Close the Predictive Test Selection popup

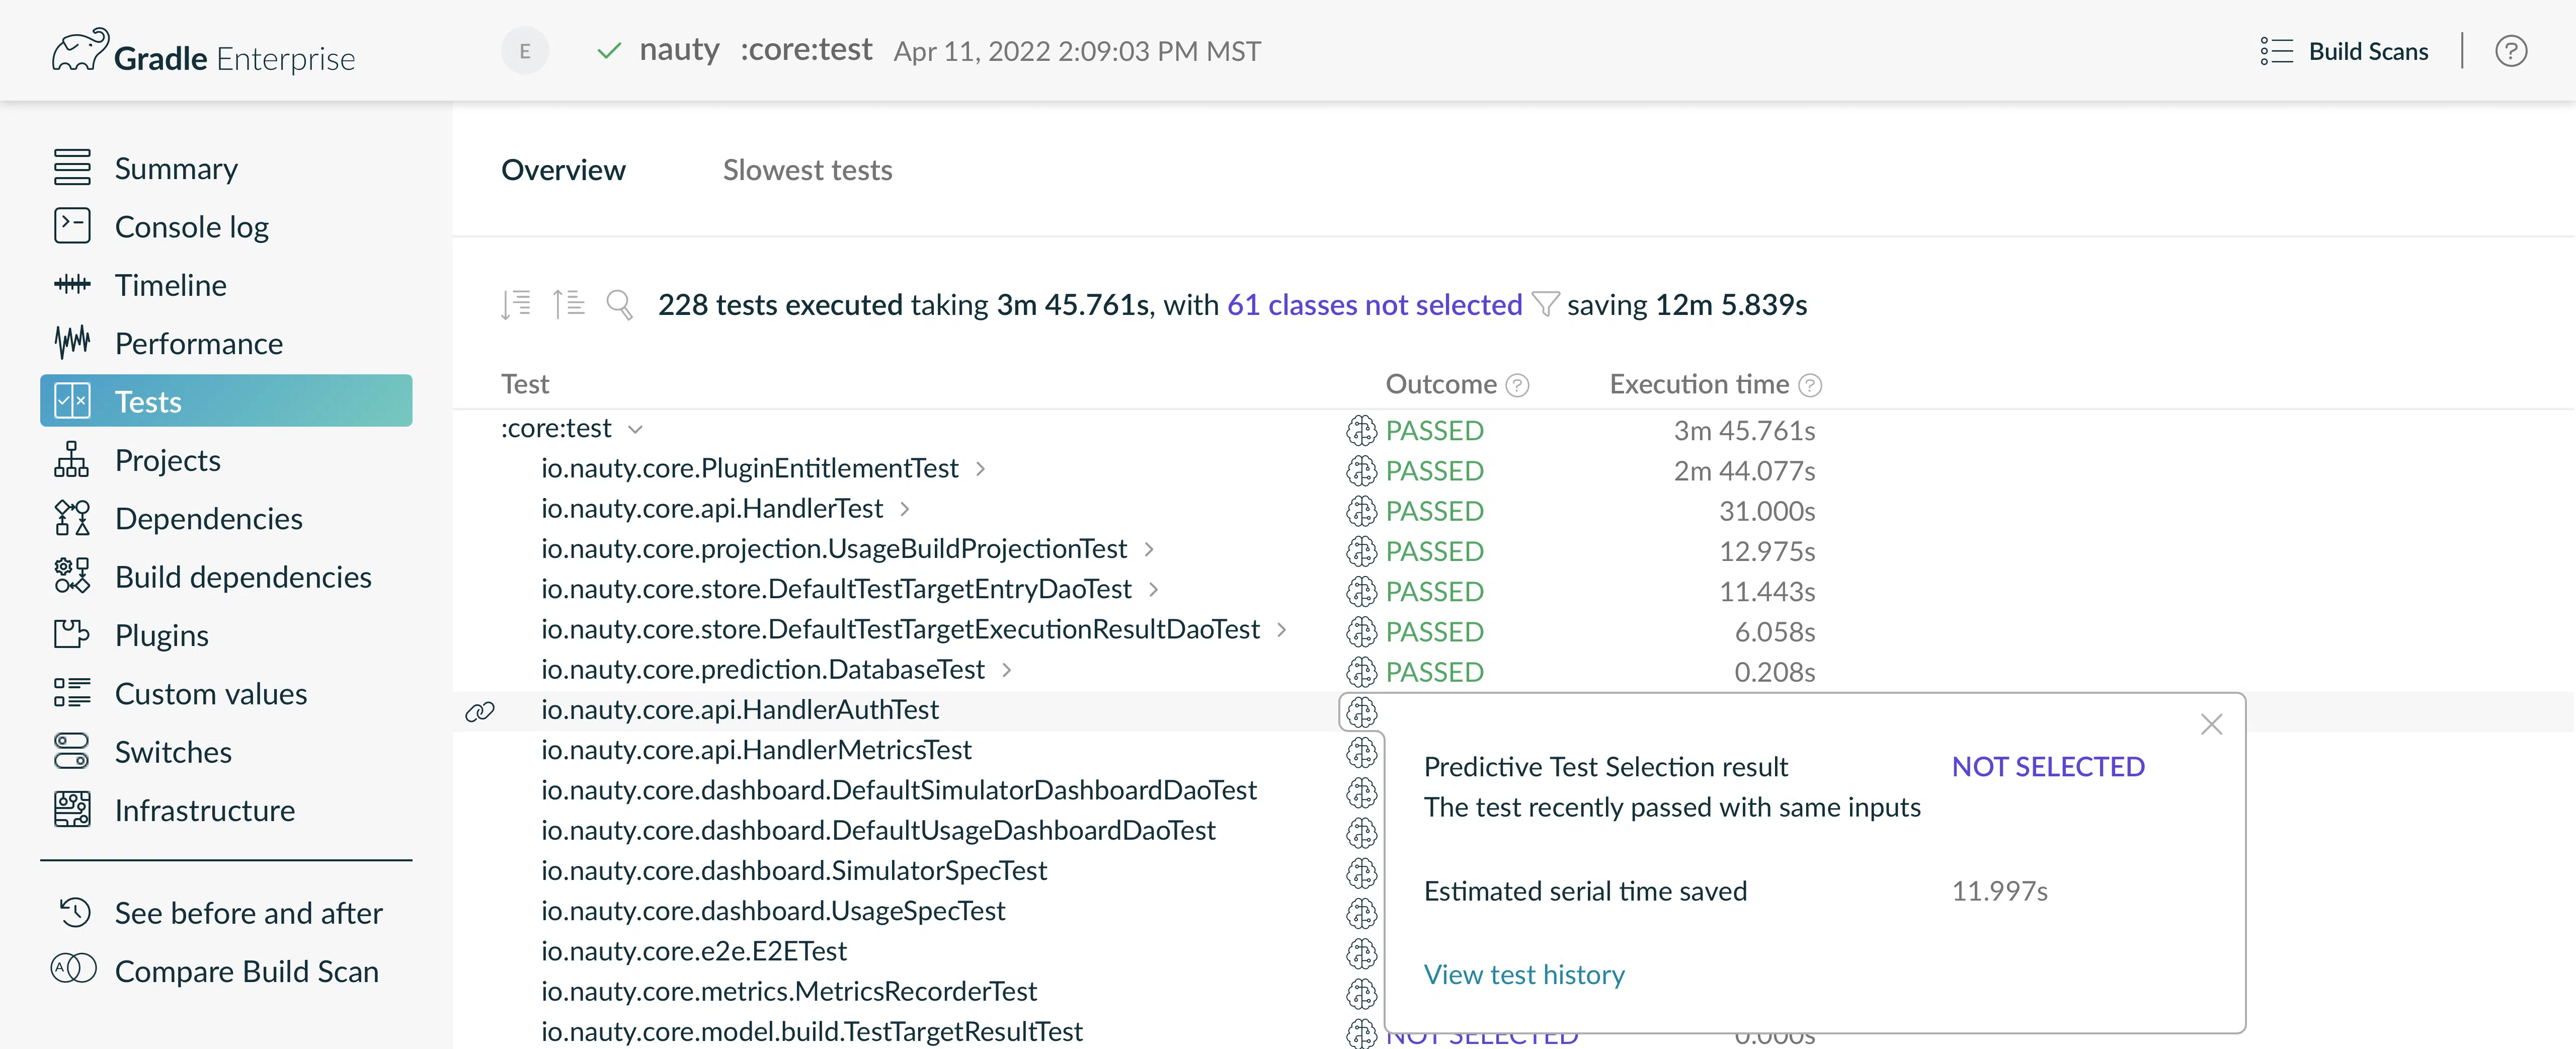tap(2211, 724)
